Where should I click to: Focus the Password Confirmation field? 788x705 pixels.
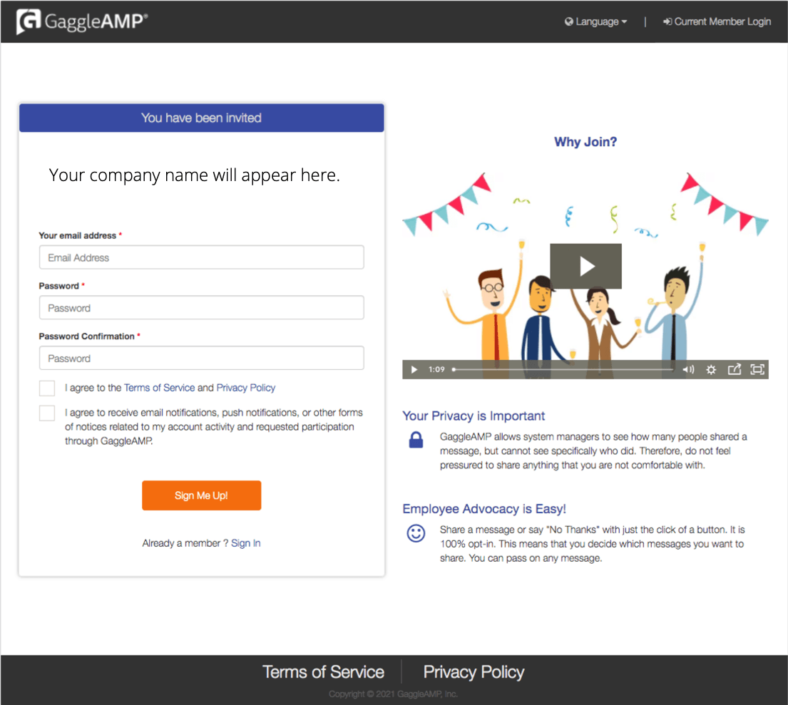[202, 358]
